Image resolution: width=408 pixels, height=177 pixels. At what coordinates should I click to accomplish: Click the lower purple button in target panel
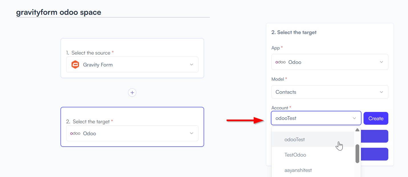click(374, 154)
